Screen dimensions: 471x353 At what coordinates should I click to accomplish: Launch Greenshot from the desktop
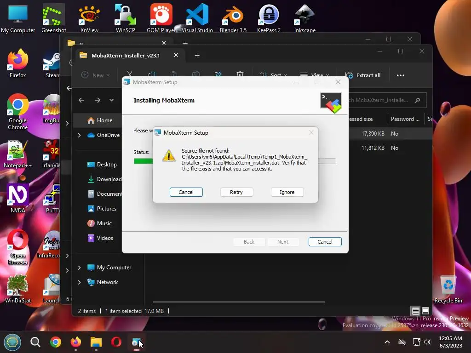point(53,18)
